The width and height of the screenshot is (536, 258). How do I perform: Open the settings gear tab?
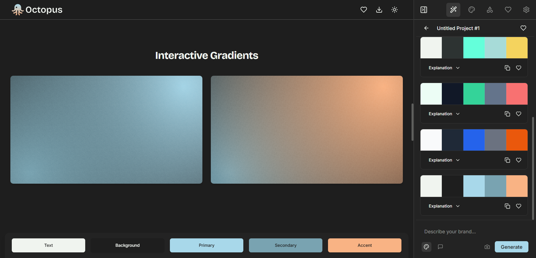(526, 10)
